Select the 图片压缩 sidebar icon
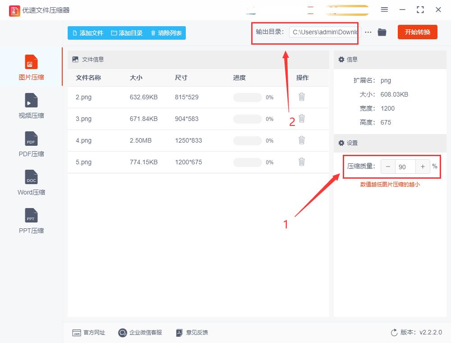 coord(30,67)
